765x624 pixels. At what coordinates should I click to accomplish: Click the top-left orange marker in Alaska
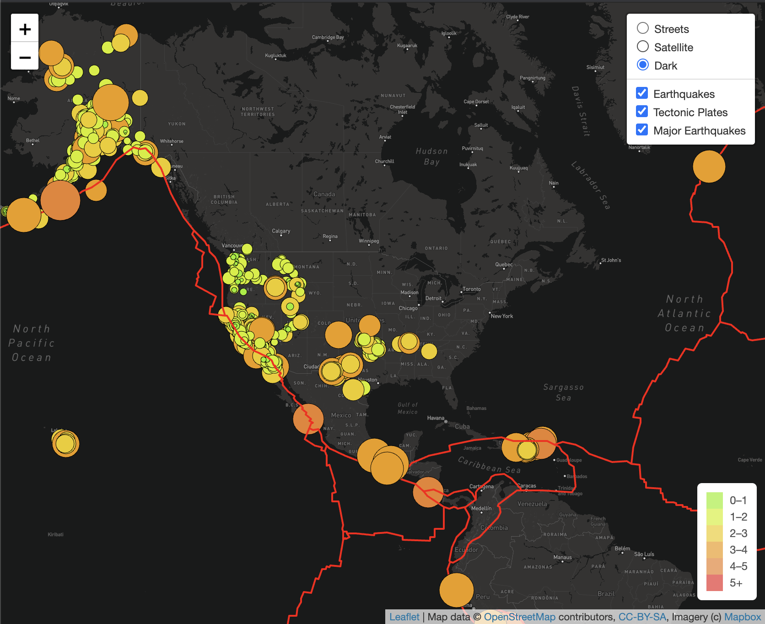51,53
